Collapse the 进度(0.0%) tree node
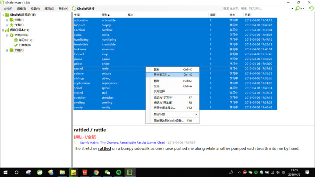The height and width of the screenshot is (177, 315). pos(7,35)
